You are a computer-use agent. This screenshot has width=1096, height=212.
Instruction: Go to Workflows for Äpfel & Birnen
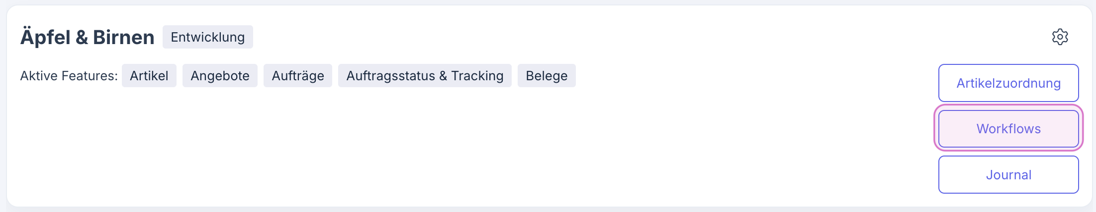point(1008,129)
